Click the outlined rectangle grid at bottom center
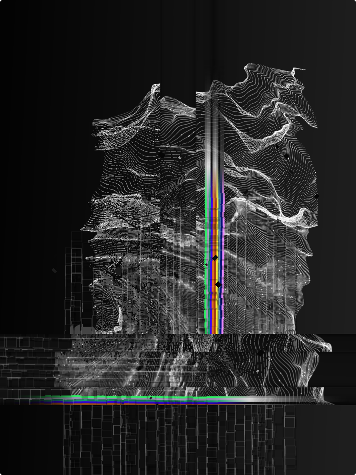356x475 pixels. (178, 438)
